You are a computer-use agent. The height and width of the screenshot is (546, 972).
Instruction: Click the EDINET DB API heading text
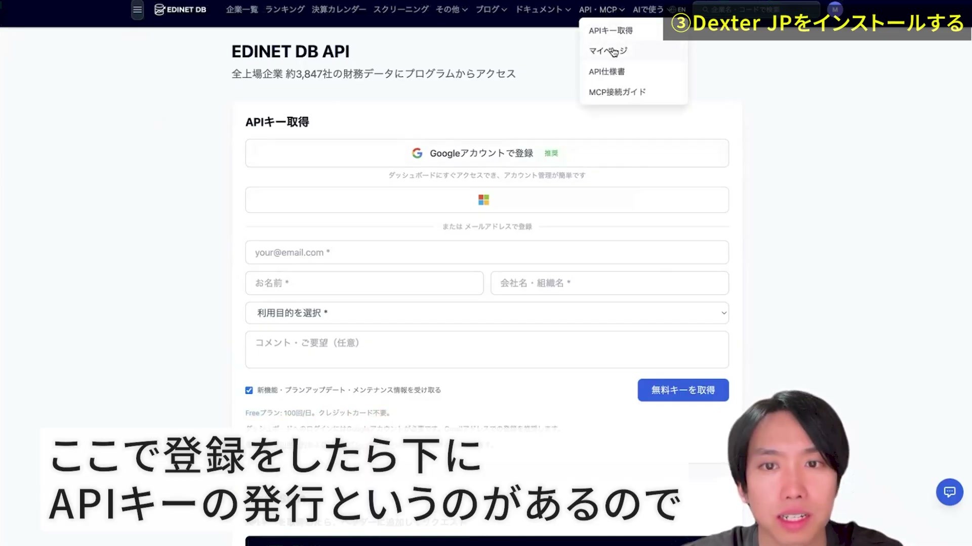(x=291, y=52)
